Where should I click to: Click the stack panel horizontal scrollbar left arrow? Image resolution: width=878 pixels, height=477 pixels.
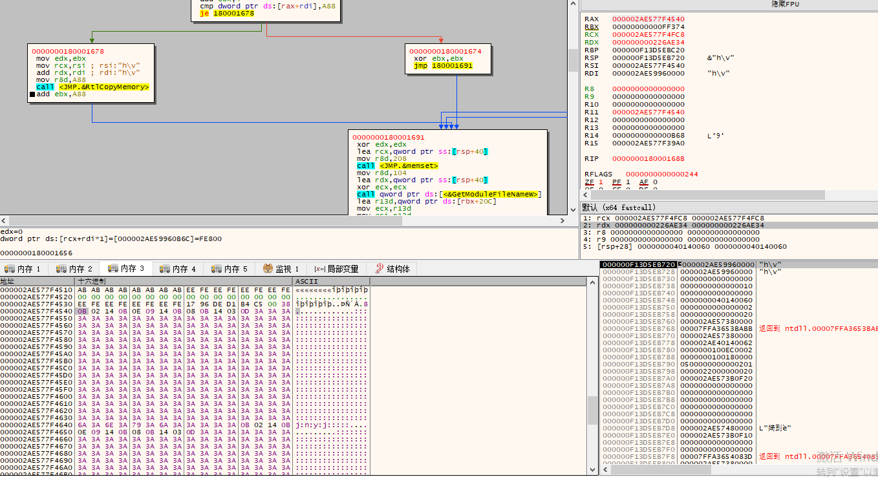(x=605, y=469)
